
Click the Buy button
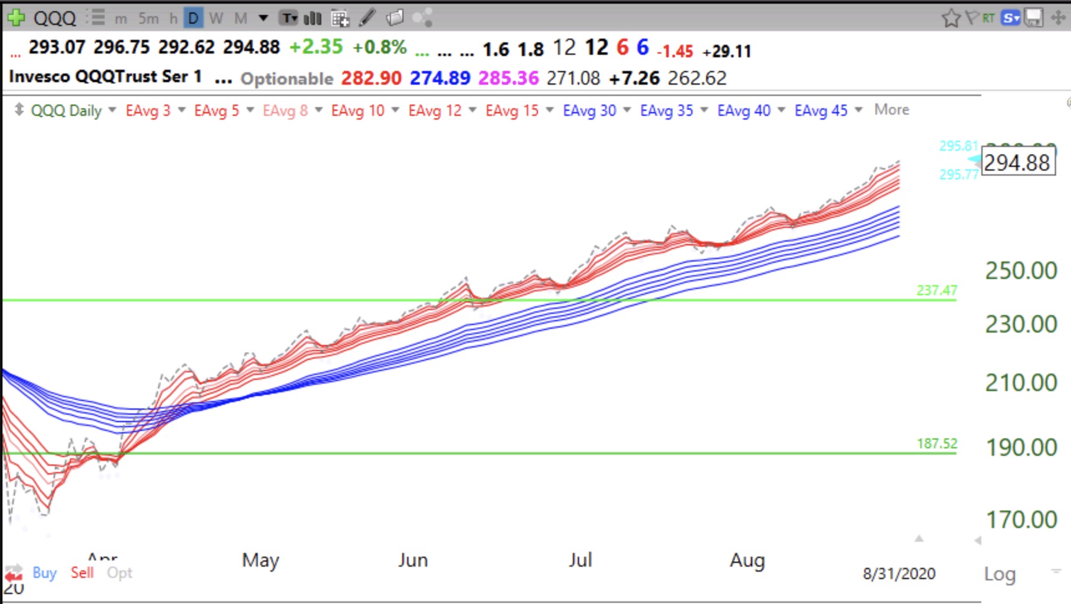(44, 573)
